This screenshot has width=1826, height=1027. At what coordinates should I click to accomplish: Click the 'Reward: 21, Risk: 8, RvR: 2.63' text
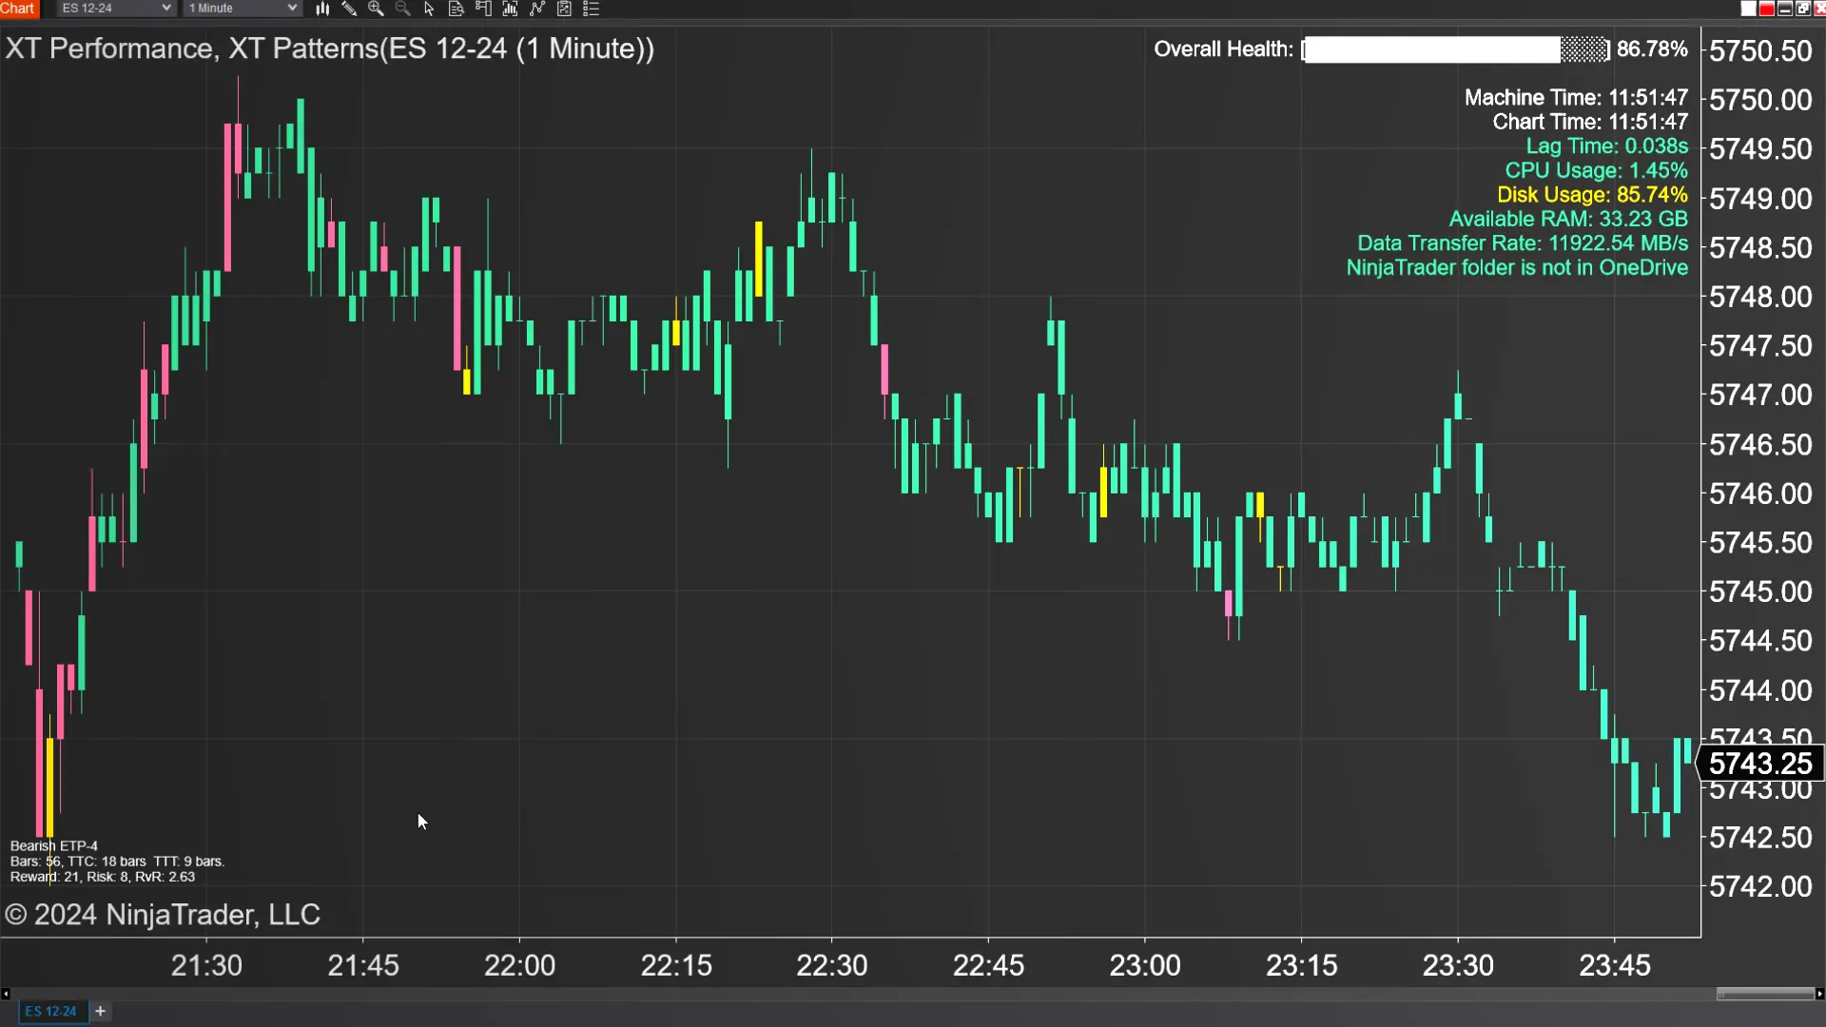click(x=103, y=877)
